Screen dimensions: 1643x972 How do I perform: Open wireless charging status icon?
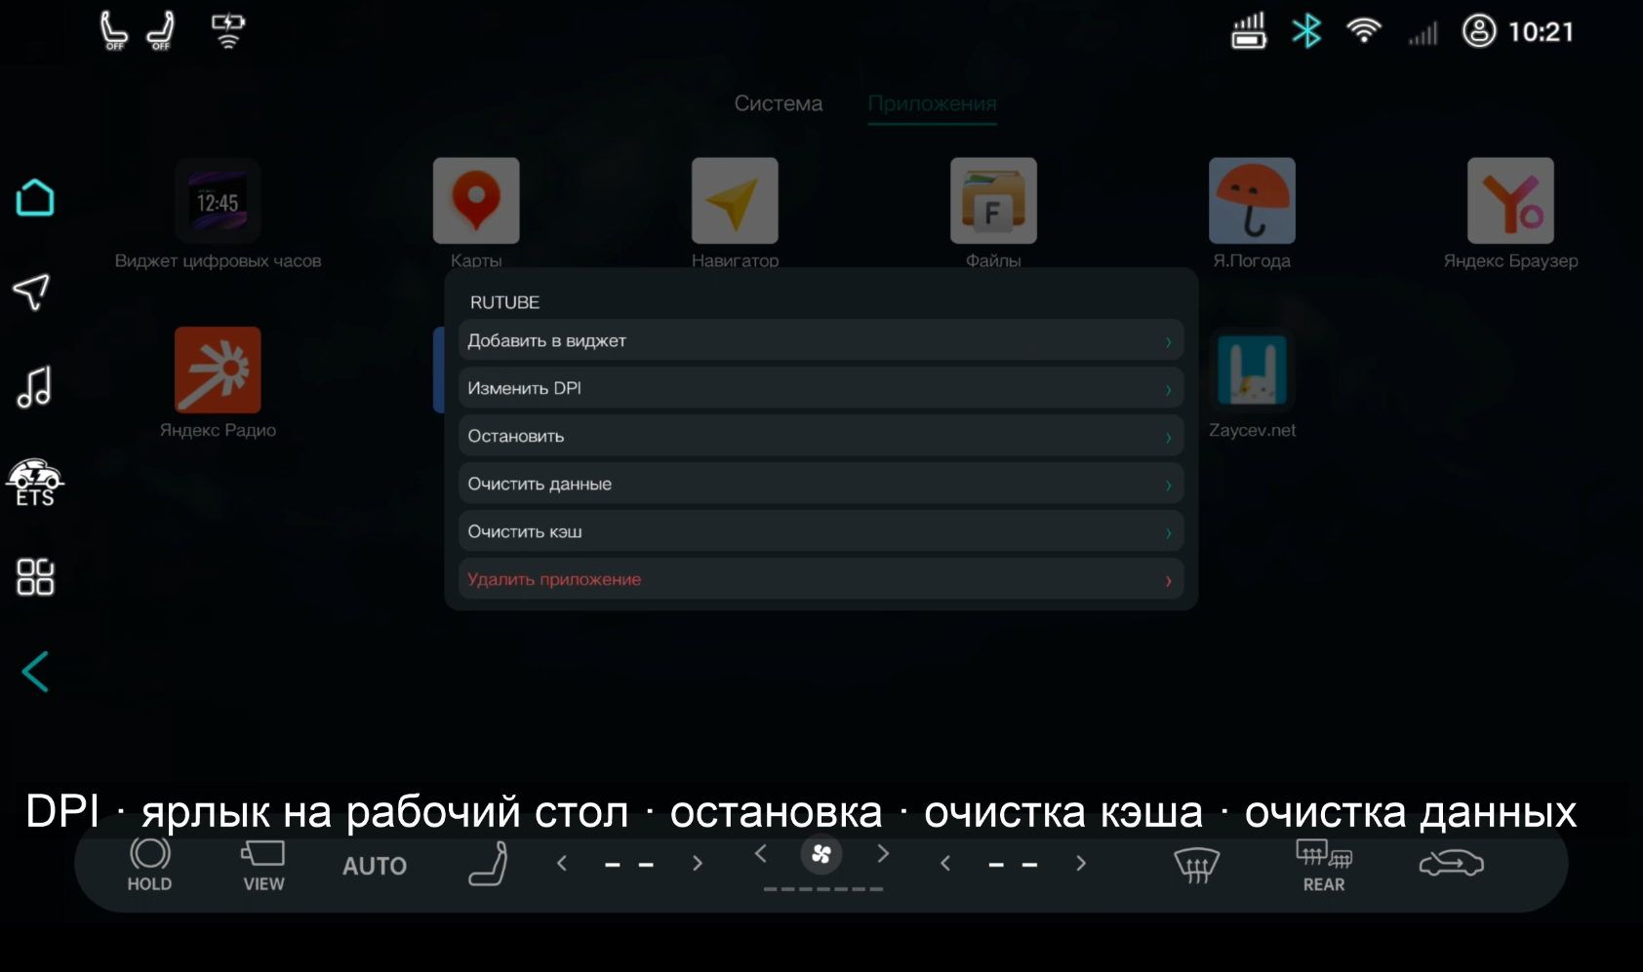228,30
